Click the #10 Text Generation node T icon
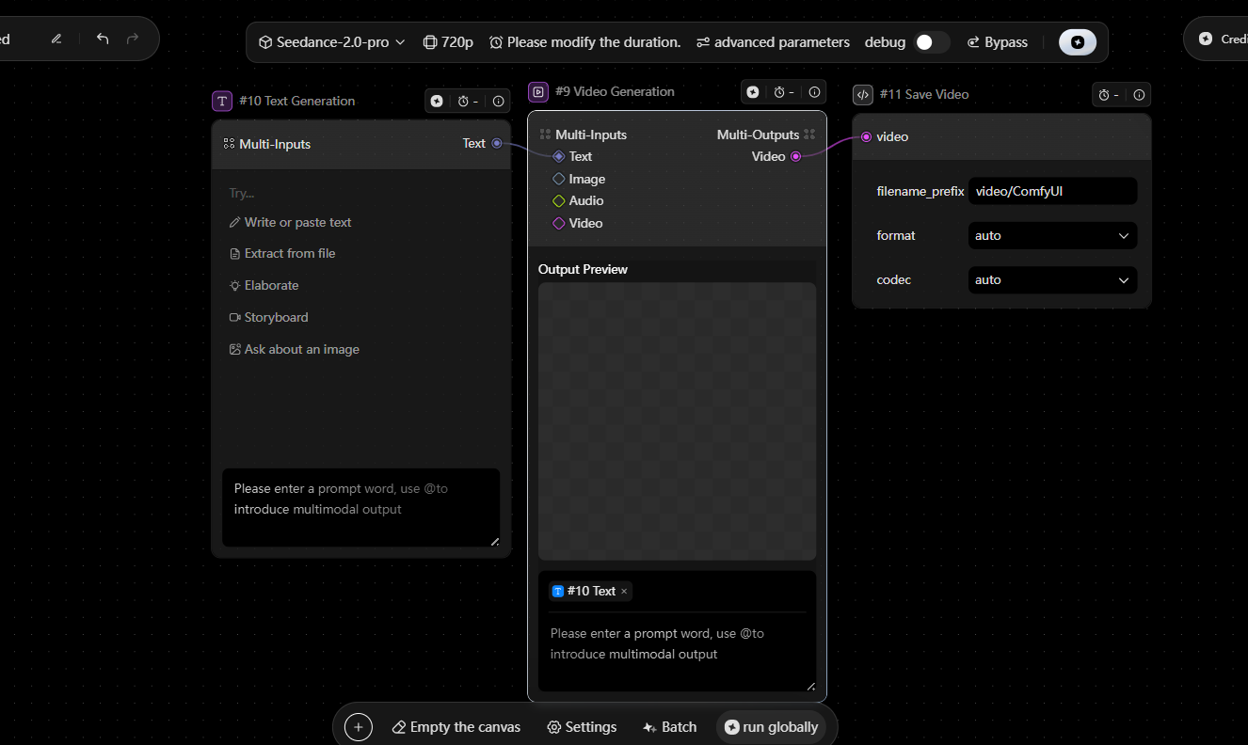Image resolution: width=1248 pixels, height=745 pixels. pos(222,101)
